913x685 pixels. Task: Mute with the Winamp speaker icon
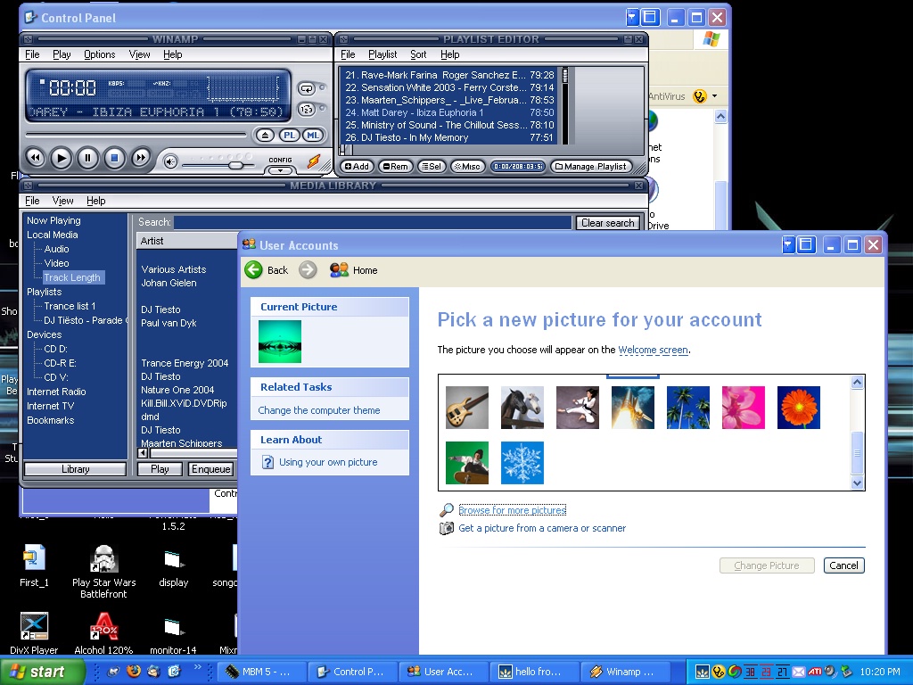[x=170, y=162]
